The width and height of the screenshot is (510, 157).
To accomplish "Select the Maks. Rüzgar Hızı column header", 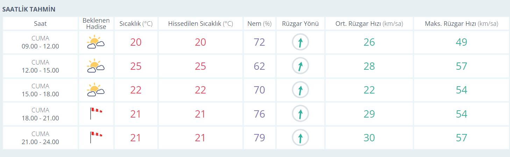I will click(461, 24).
